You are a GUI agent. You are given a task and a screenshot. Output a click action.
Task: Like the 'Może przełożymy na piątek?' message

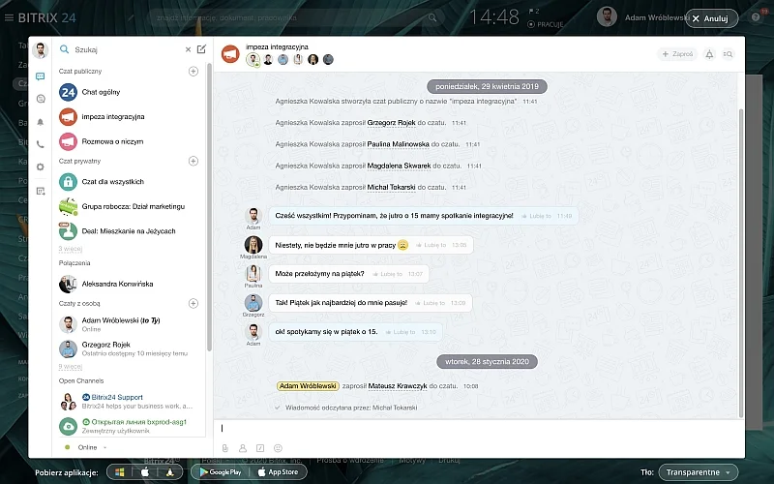pyautogui.click(x=388, y=274)
